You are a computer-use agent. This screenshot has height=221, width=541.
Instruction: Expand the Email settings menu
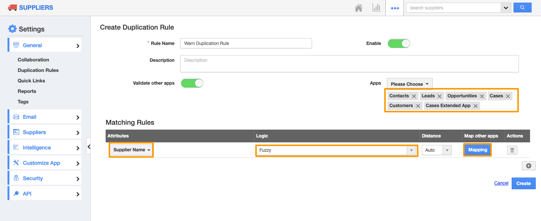click(44, 117)
